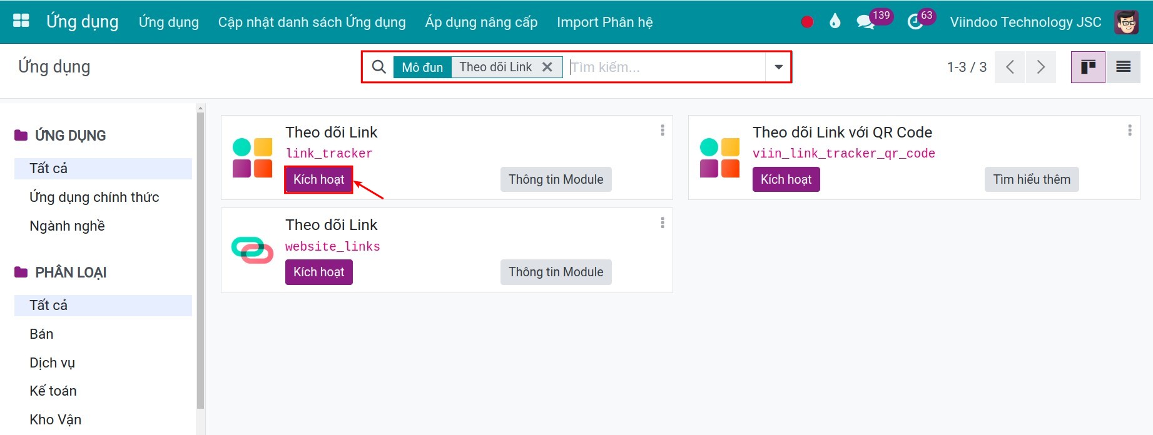Switch to kanban view
This screenshot has width=1153, height=435.
tap(1088, 67)
